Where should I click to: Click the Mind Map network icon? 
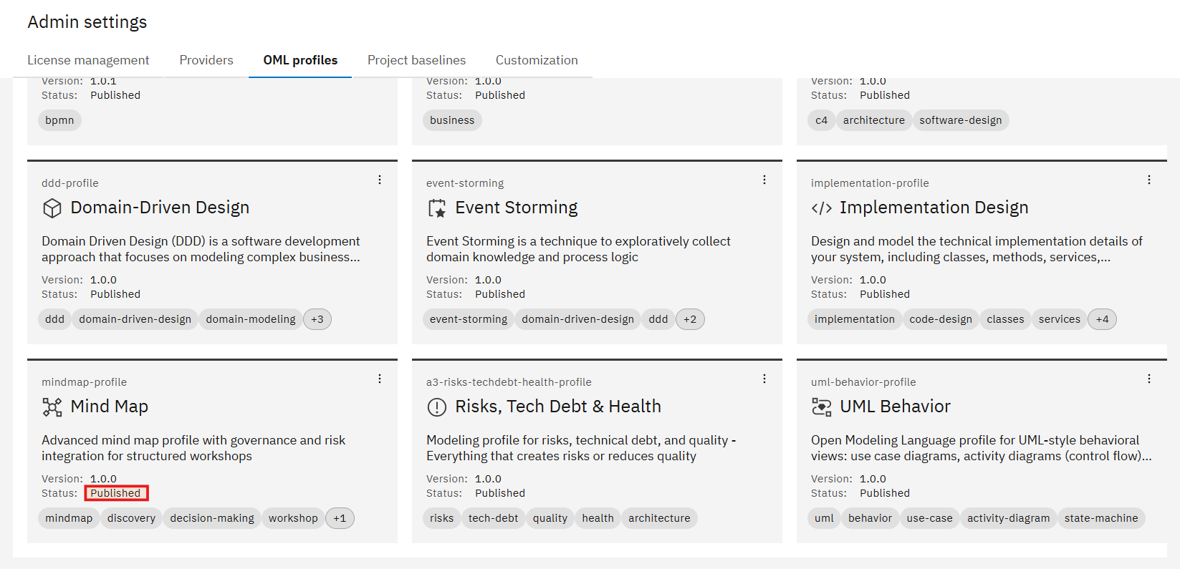52,407
